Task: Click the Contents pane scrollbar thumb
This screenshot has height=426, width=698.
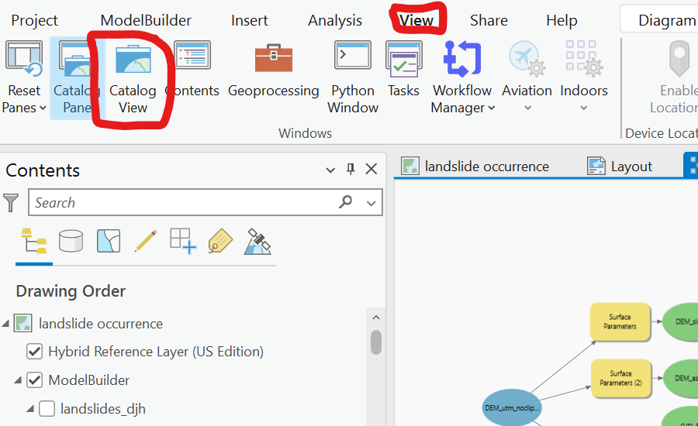Action: tap(376, 342)
